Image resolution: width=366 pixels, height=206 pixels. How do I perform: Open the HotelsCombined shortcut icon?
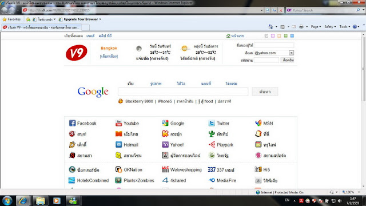[71, 180]
